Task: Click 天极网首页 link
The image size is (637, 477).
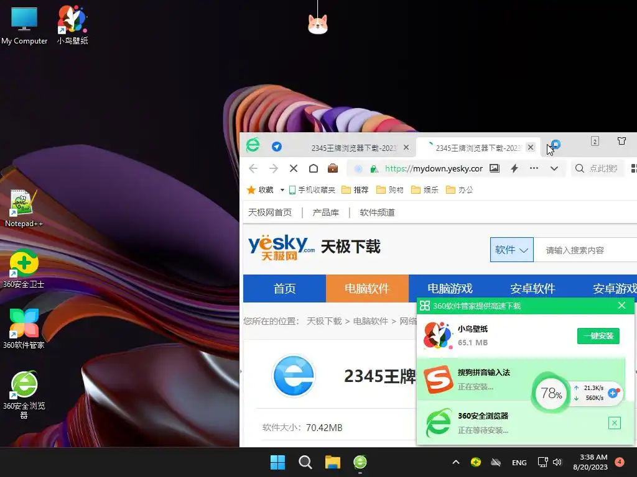Action: click(x=270, y=212)
